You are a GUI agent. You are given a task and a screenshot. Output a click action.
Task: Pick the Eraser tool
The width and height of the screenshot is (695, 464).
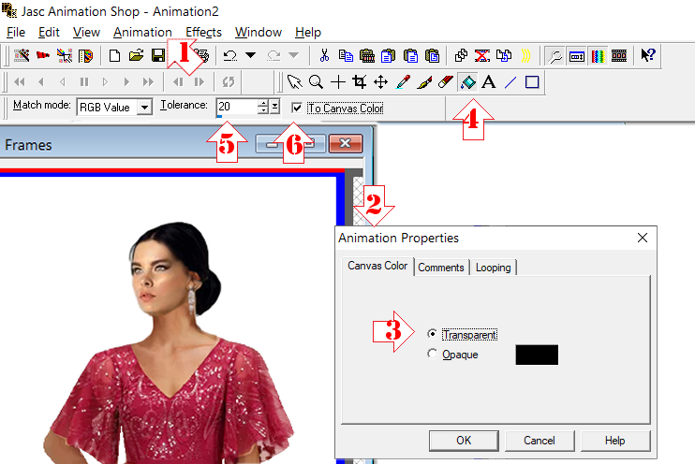[x=445, y=82]
